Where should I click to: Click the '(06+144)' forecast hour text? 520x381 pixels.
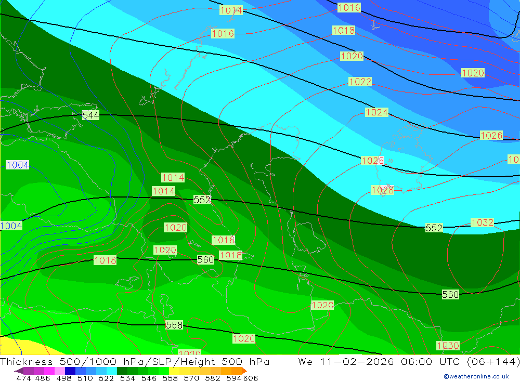493,361
